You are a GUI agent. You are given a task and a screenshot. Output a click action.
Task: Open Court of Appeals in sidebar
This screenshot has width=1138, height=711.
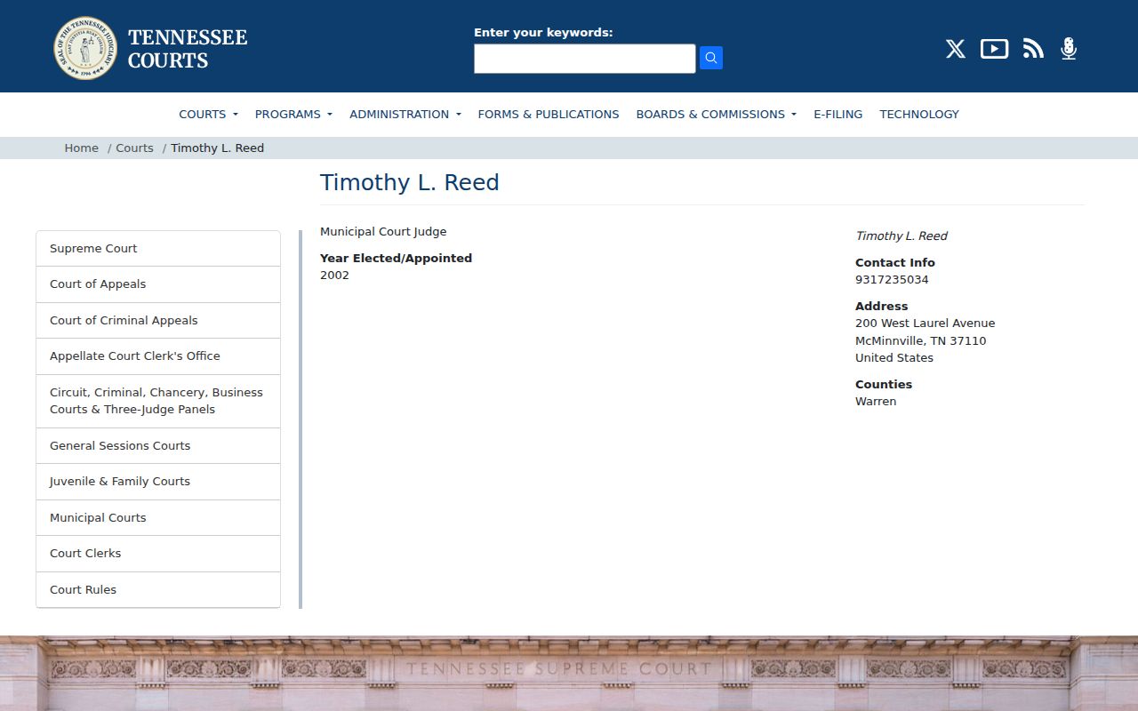pos(158,284)
